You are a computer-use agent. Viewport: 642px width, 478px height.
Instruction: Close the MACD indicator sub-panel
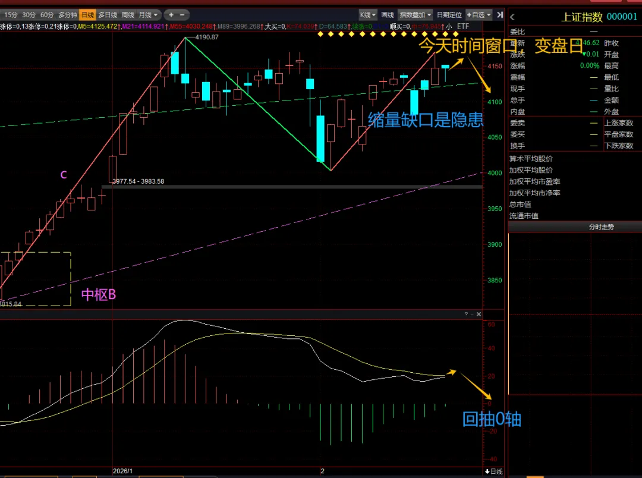[479, 314]
